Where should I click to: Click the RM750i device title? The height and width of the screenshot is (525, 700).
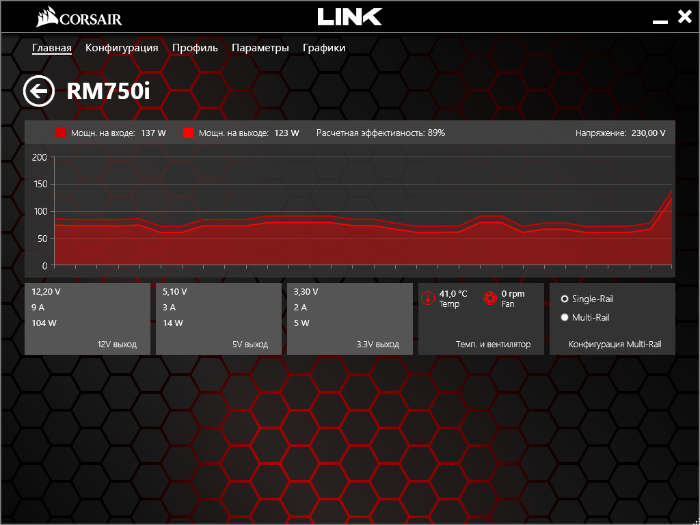109,92
